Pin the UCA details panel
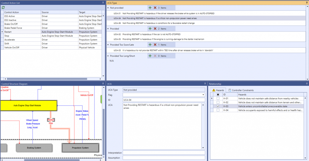 pyautogui.click(x=205, y=84)
